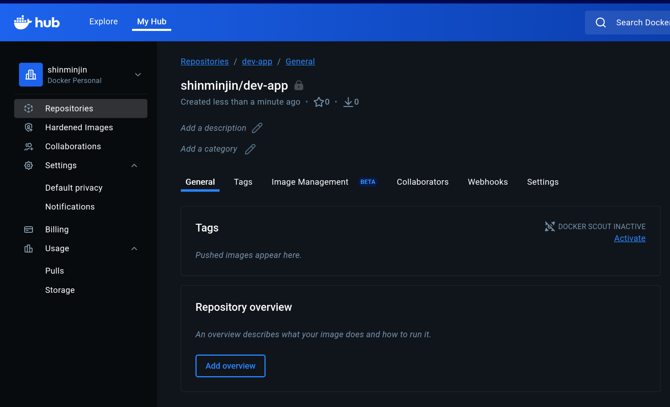This screenshot has height=407, width=670.
Task: Click the shinminjin organization avatar icon
Action: (31, 75)
